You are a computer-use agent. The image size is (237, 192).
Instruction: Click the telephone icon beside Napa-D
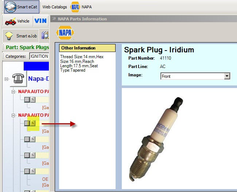pyautogui.click(x=17, y=78)
